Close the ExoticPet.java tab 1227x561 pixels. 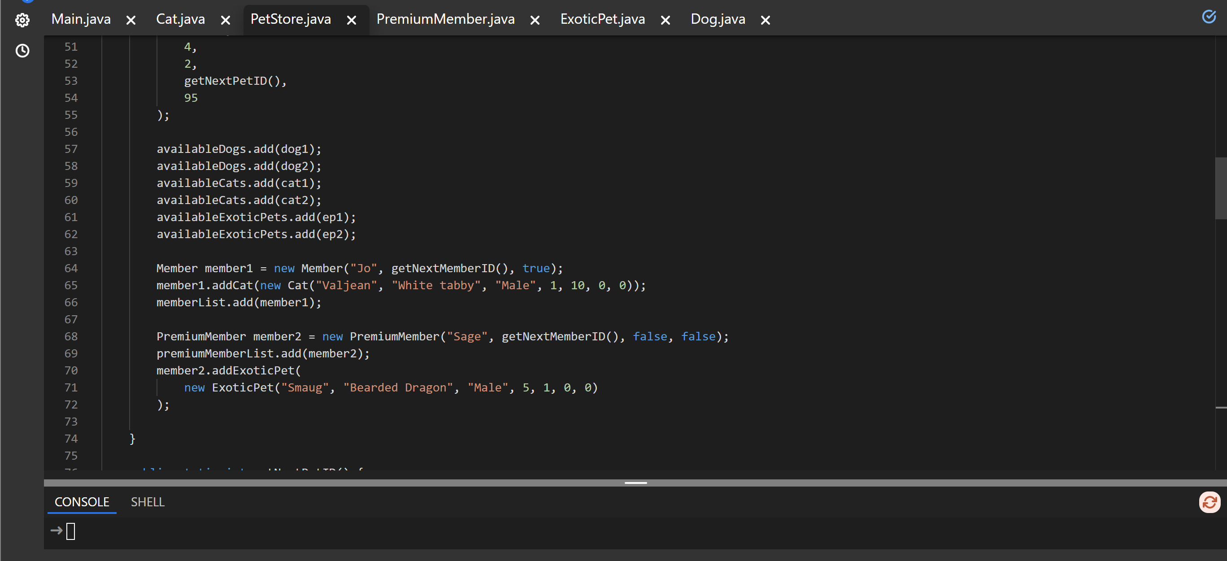click(666, 20)
